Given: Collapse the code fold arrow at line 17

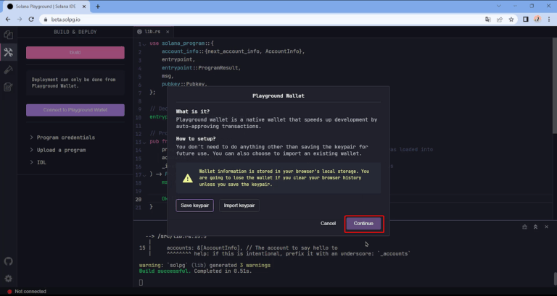Looking at the screenshot, I should tap(144, 174).
